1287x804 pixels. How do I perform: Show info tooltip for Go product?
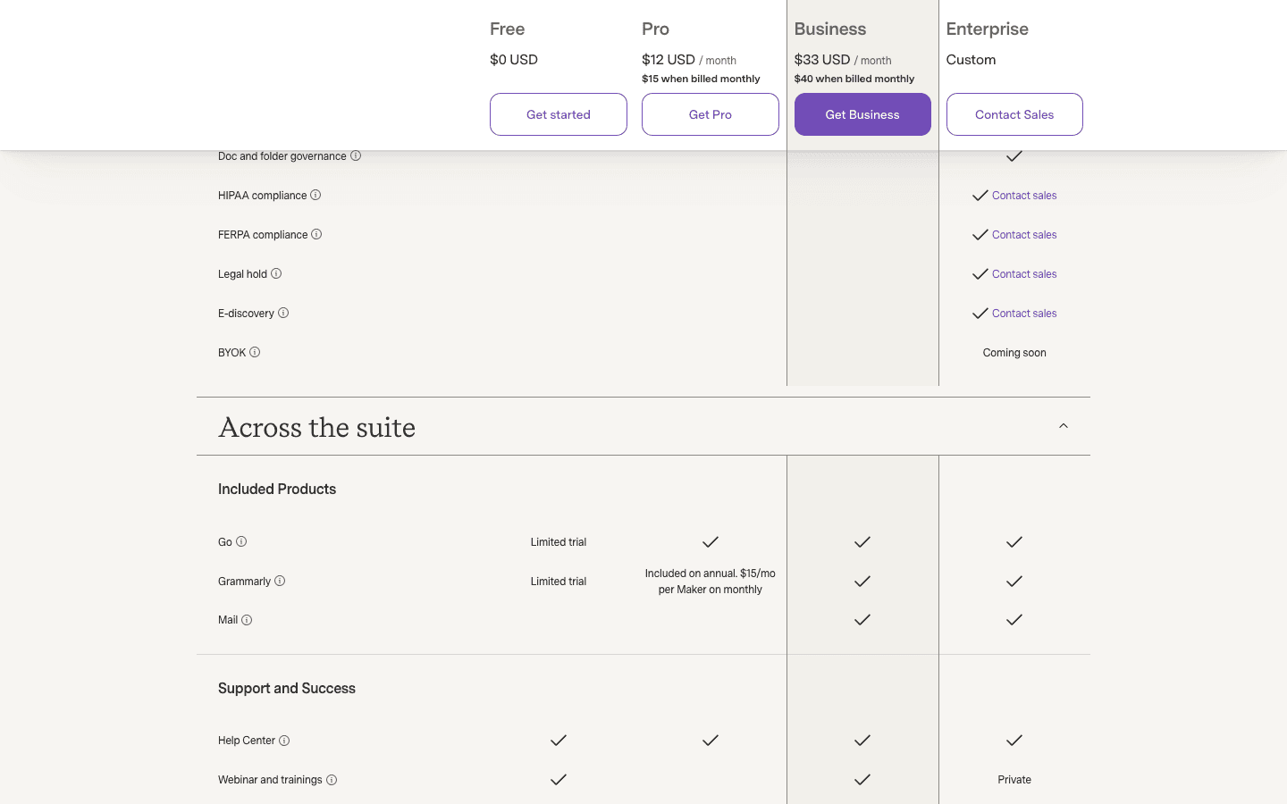[241, 541]
